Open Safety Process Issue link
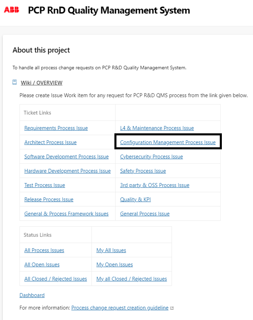This screenshot has height=320, width=253. [x=143, y=171]
